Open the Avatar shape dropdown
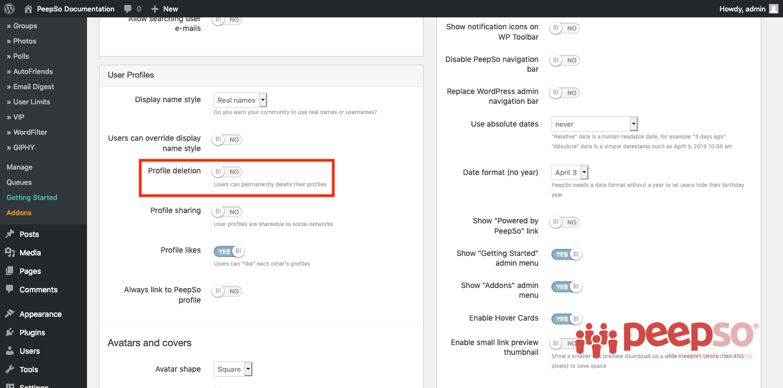This screenshot has height=388, width=783. click(233, 369)
